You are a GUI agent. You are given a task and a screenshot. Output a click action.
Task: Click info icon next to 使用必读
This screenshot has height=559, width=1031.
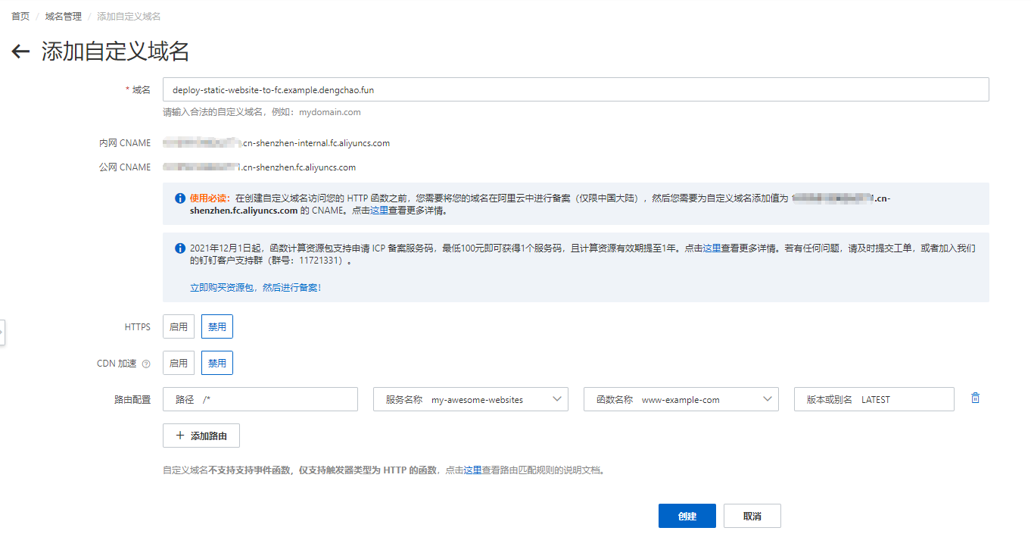179,198
